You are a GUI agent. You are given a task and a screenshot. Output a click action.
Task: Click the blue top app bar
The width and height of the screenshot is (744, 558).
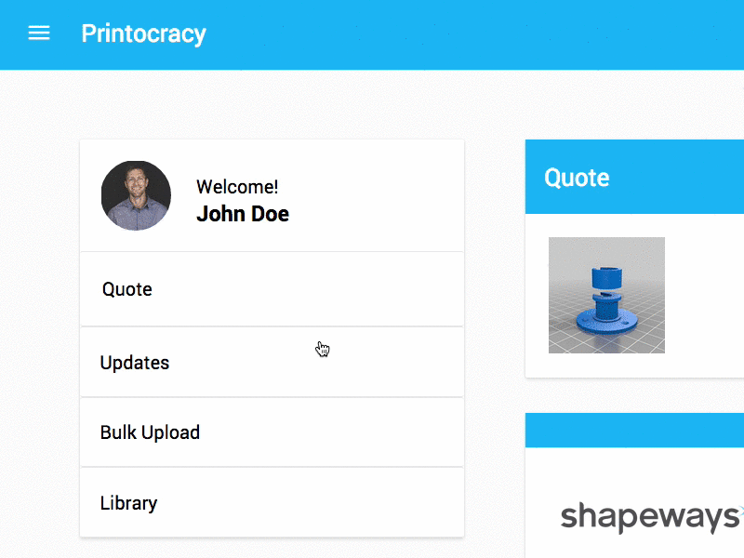372,34
